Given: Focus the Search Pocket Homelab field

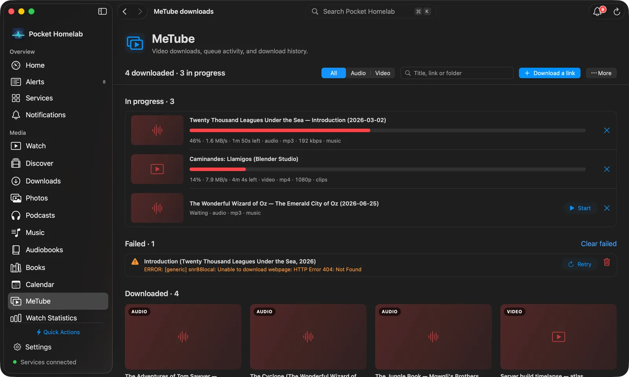Looking at the screenshot, I should point(371,11).
